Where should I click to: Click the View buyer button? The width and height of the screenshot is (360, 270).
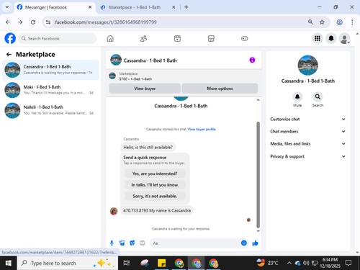145,89
